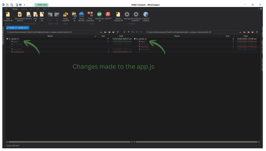This screenshot has width=266, height=151.
Task: Open the Output Window panel
Action: click(x=13, y=146)
